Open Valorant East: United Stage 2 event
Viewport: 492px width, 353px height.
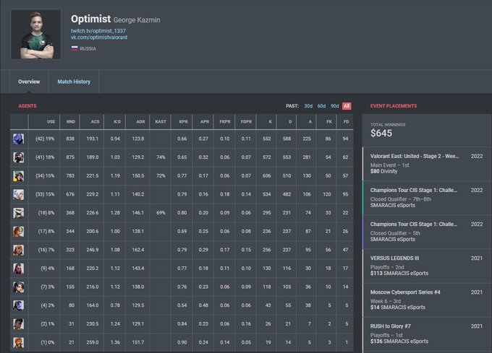coord(427,164)
